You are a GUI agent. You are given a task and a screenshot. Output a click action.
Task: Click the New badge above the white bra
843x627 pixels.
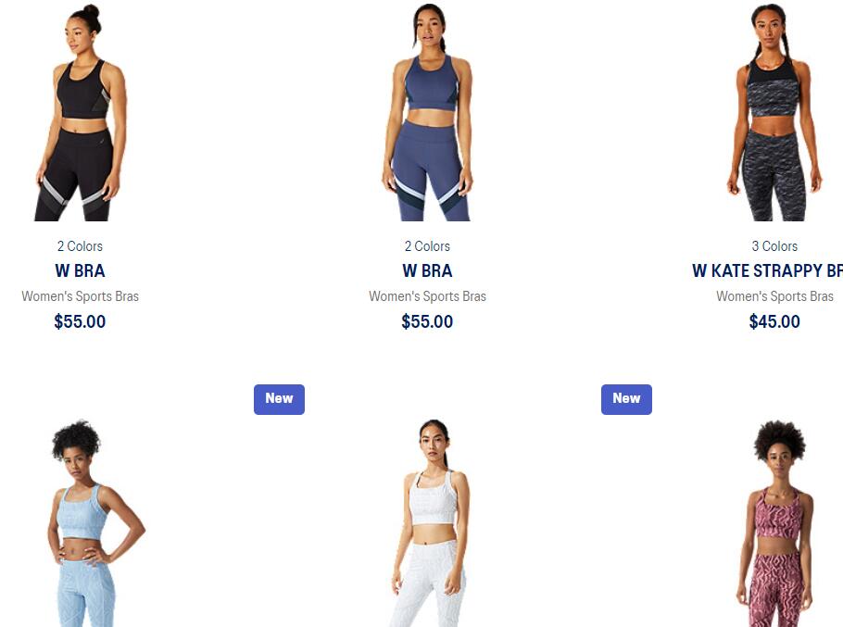(x=279, y=399)
